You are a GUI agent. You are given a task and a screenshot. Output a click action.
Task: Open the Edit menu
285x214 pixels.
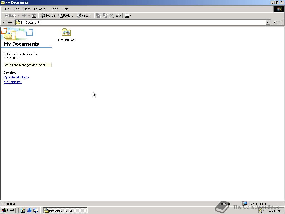click(16, 9)
